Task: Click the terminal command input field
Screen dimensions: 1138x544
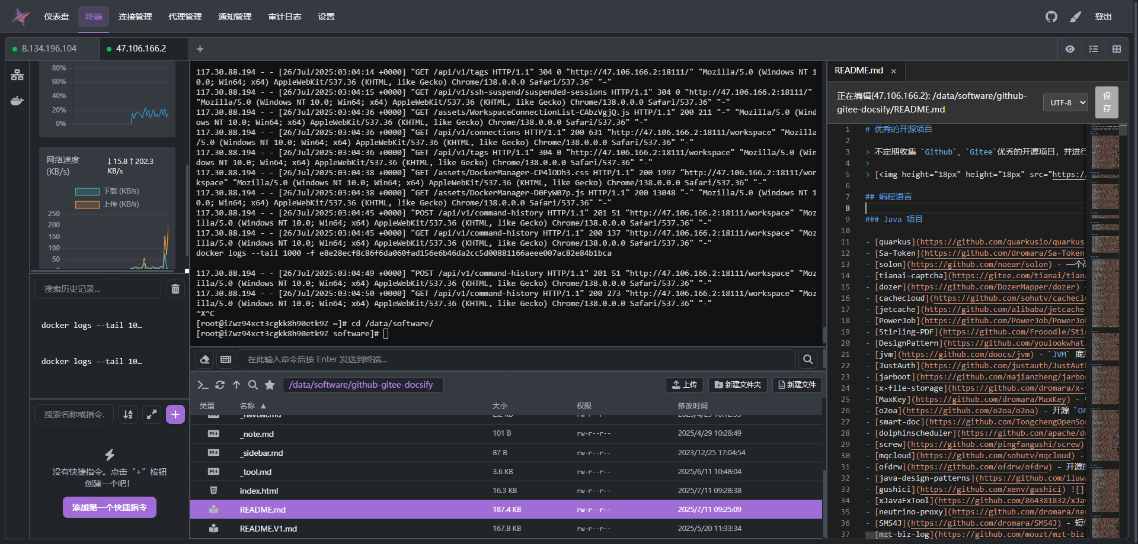Action: 516,359
